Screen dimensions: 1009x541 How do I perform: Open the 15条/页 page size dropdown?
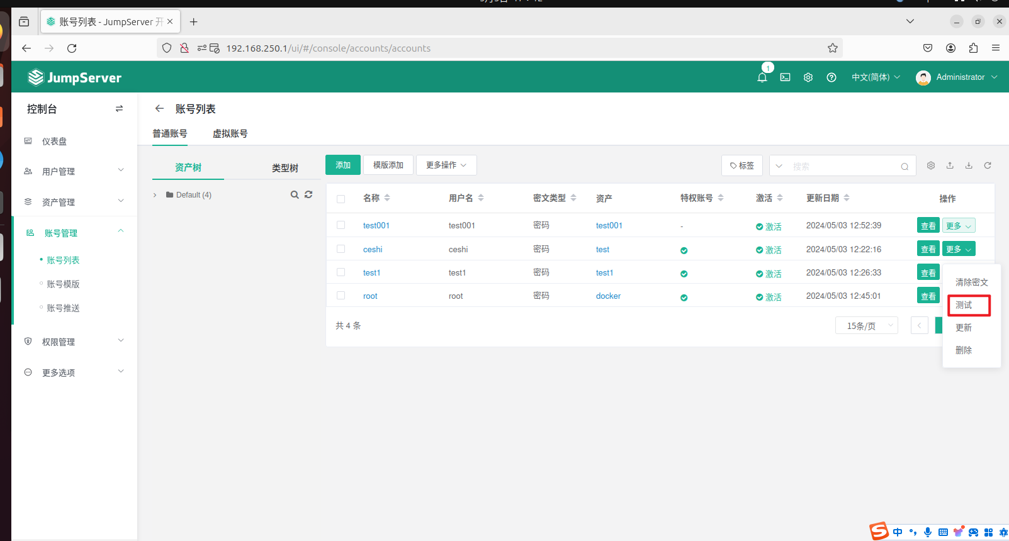866,326
